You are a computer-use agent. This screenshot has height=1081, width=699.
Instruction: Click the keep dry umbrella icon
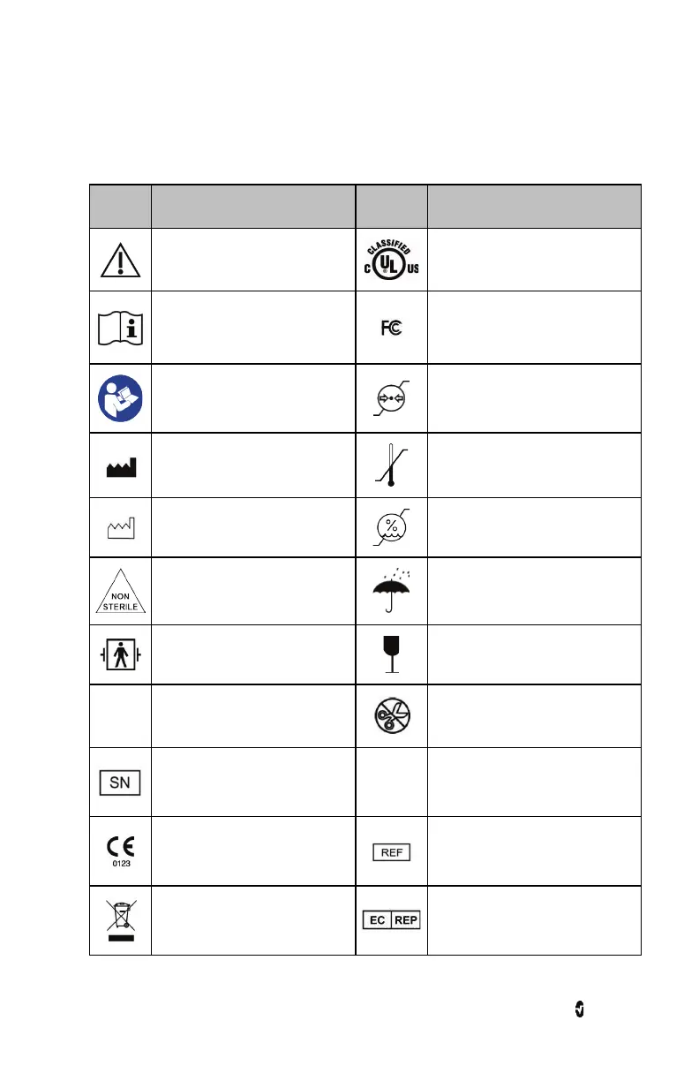tap(391, 588)
